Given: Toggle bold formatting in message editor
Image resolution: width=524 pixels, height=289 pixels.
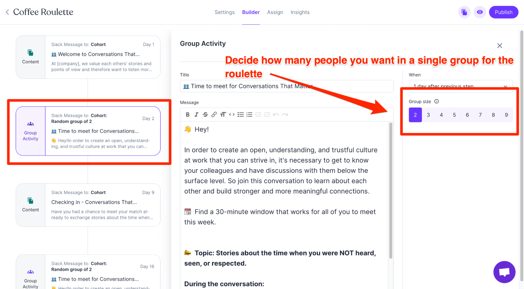Looking at the screenshot, I should 188,115.
